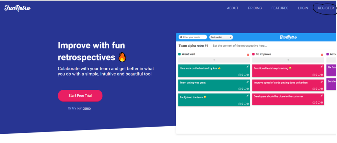The height and width of the screenshot is (143, 337).
Task: Click the text Developers should be close to the customer
Action: (278, 96)
